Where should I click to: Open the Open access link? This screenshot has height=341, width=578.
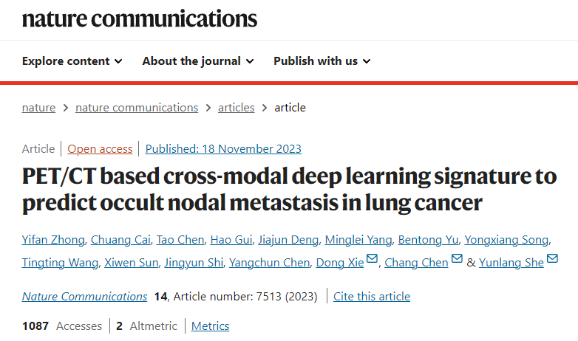[100, 149]
